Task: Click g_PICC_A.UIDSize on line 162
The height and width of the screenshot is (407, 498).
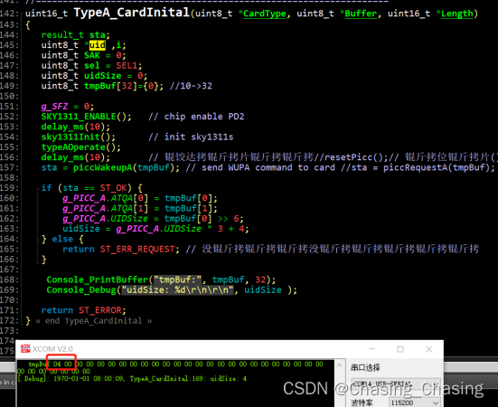Action: [x=105, y=219]
